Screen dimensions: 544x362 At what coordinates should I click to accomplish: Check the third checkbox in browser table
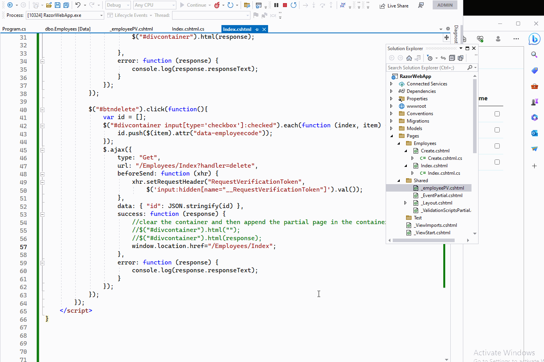[x=497, y=146]
